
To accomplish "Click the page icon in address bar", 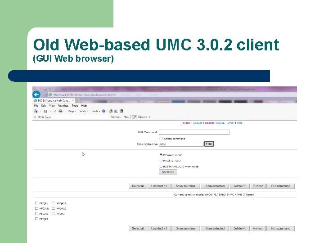I will pos(50,94).
